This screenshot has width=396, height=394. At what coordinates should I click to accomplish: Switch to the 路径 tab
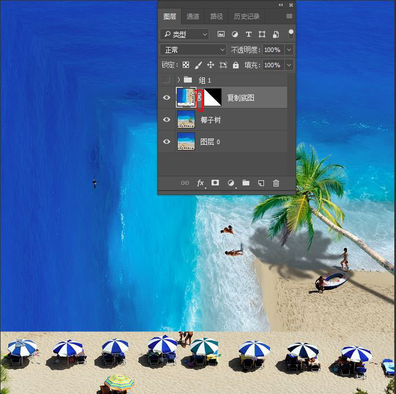(x=217, y=16)
